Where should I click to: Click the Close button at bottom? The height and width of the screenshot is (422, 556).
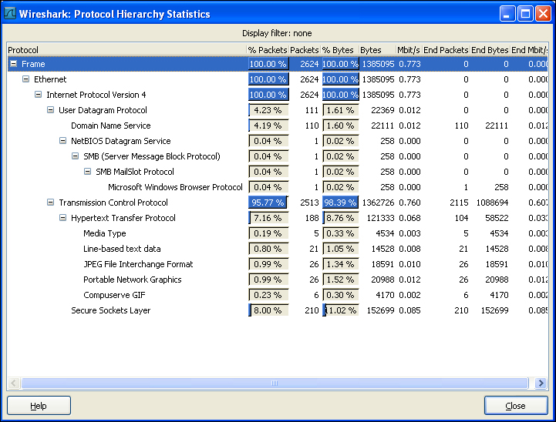click(516, 405)
